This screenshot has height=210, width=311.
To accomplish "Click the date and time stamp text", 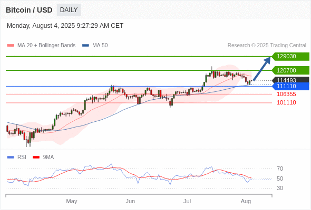I will [x=65, y=26].
